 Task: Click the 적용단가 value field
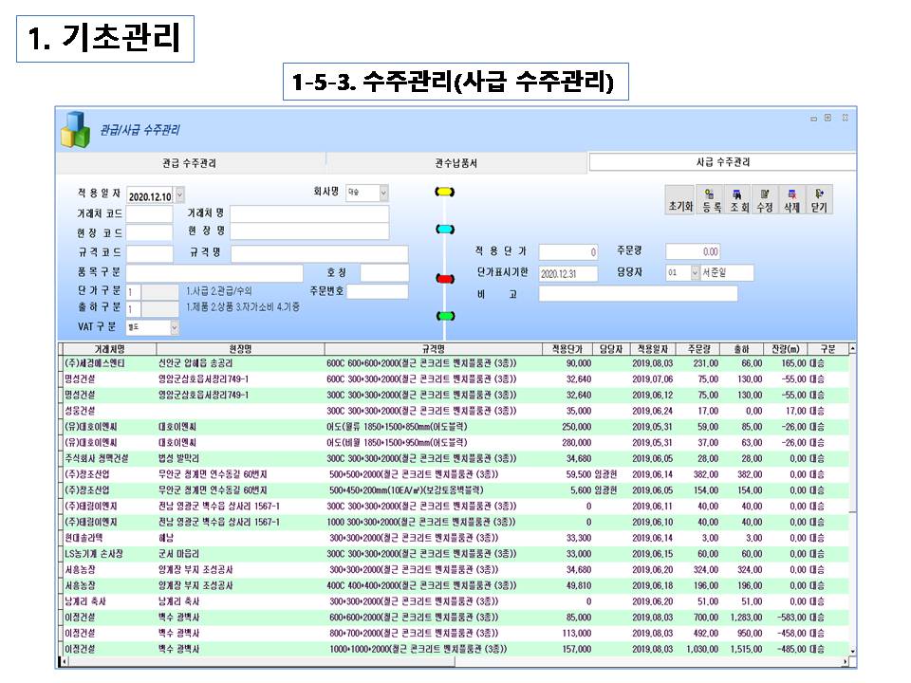point(568,252)
